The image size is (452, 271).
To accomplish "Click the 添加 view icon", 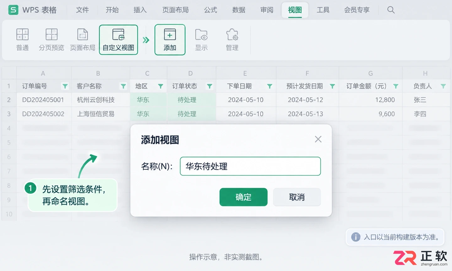I will [170, 35].
